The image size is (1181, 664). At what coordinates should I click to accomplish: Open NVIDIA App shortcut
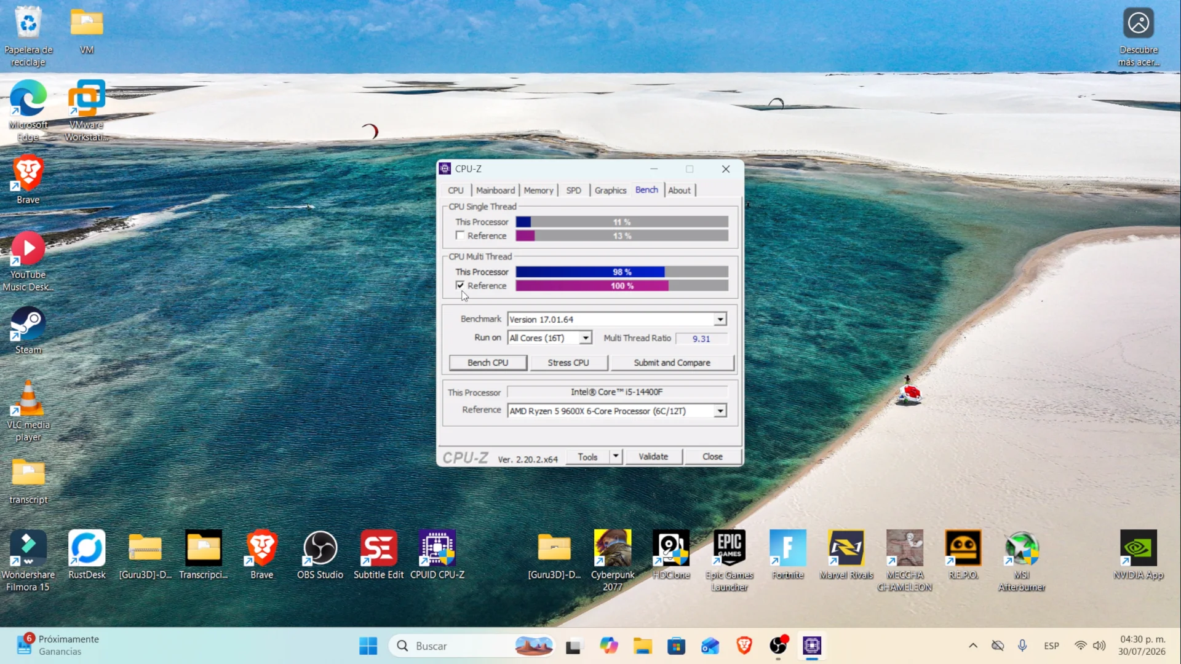[1139, 555]
